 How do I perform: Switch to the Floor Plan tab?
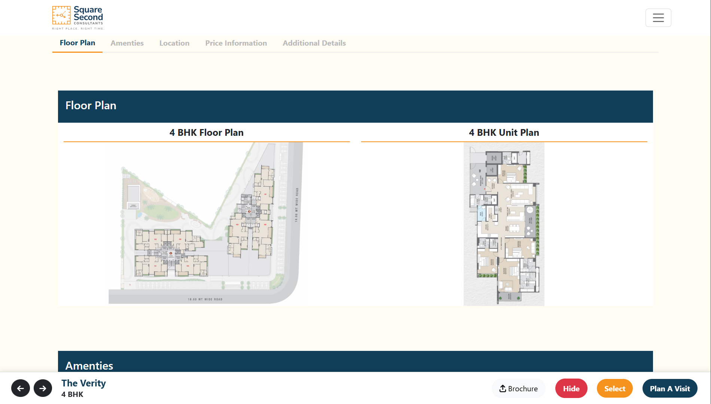pyautogui.click(x=77, y=43)
